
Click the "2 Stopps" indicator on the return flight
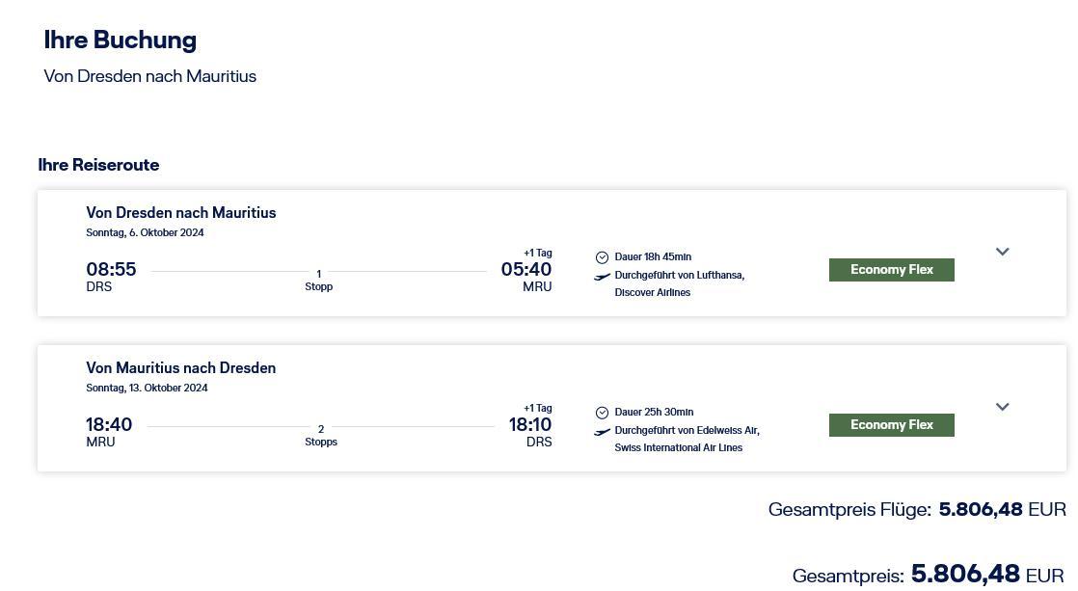321,436
